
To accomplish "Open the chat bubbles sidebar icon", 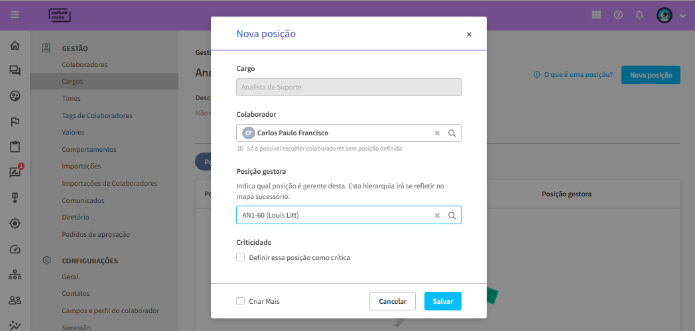I will (x=15, y=70).
